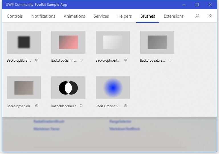Image resolution: width=219 pixels, height=154 pixels.
Task: Click info icon beside ImageBlendBrush
Action: [81, 106]
